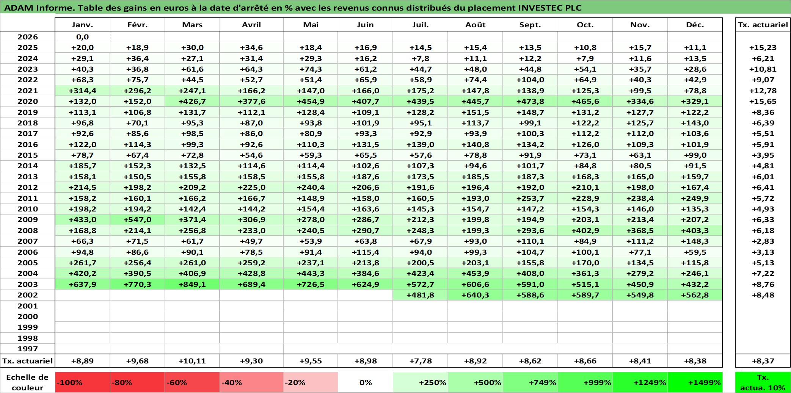Click the +10,11 March actuarial rate
Viewport: 791px width, 393px height.
pos(192,361)
